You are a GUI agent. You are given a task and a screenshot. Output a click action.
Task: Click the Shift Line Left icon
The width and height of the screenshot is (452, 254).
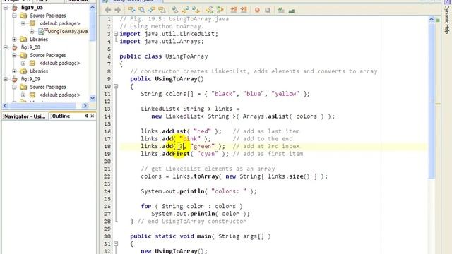[210, 11]
